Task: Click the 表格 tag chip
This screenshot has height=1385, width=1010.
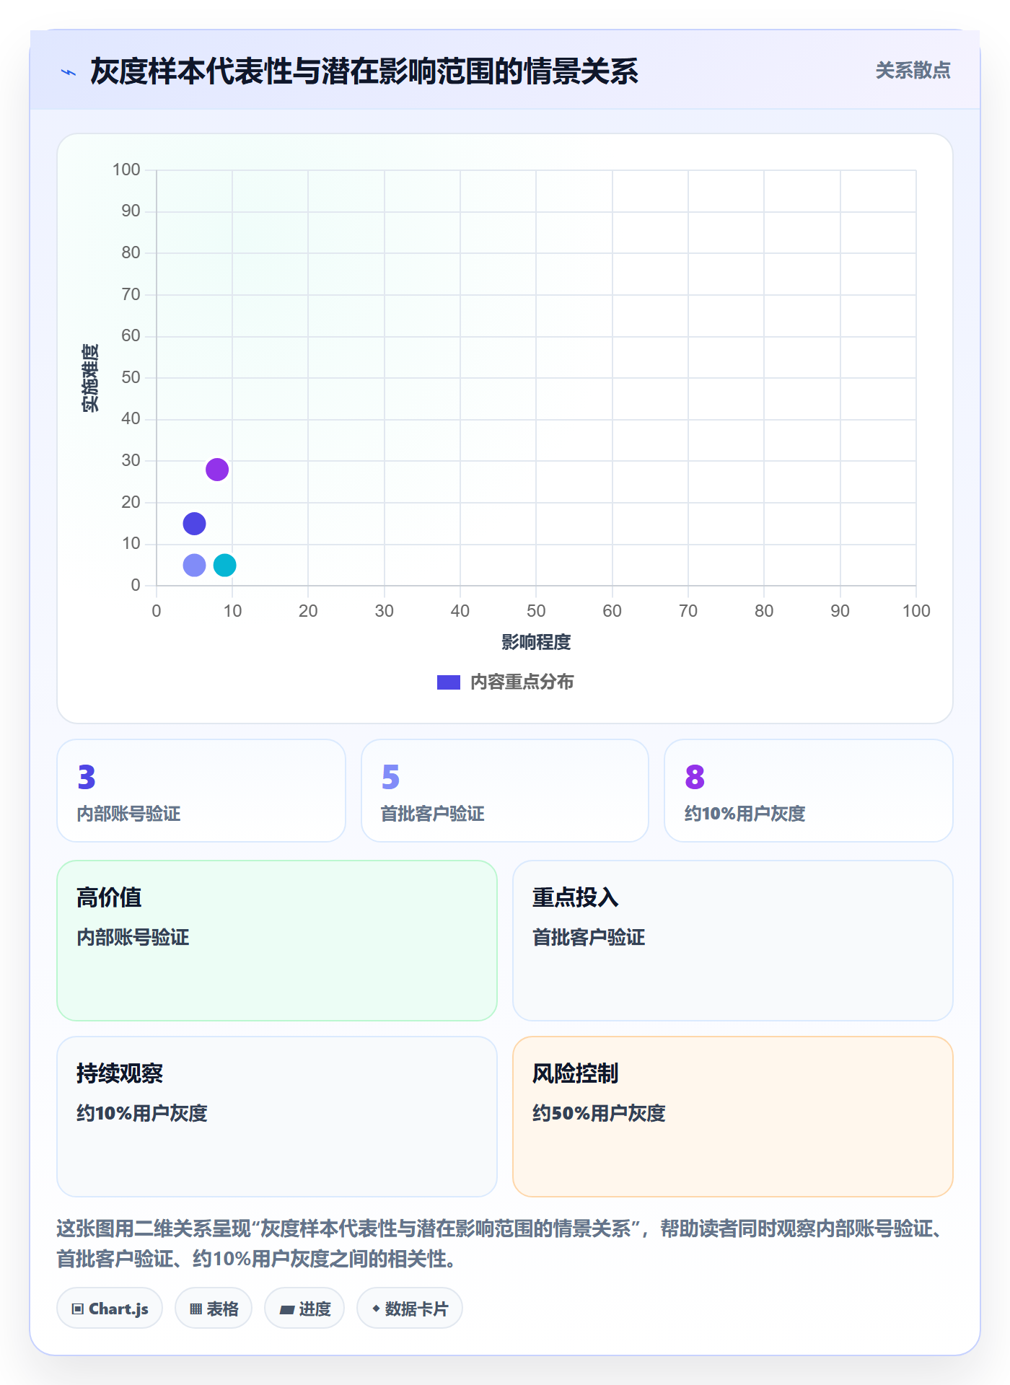Action: [x=214, y=1309]
